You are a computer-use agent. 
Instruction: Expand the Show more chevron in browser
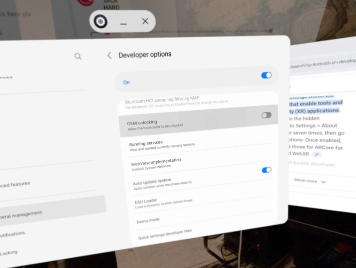point(324,181)
